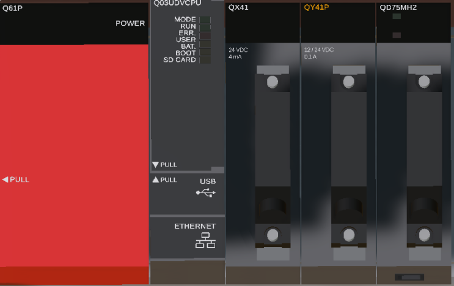This screenshot has width=454, height=286.
Task: Click the QY41P connector latch
Action: click(x=349, y=206)
